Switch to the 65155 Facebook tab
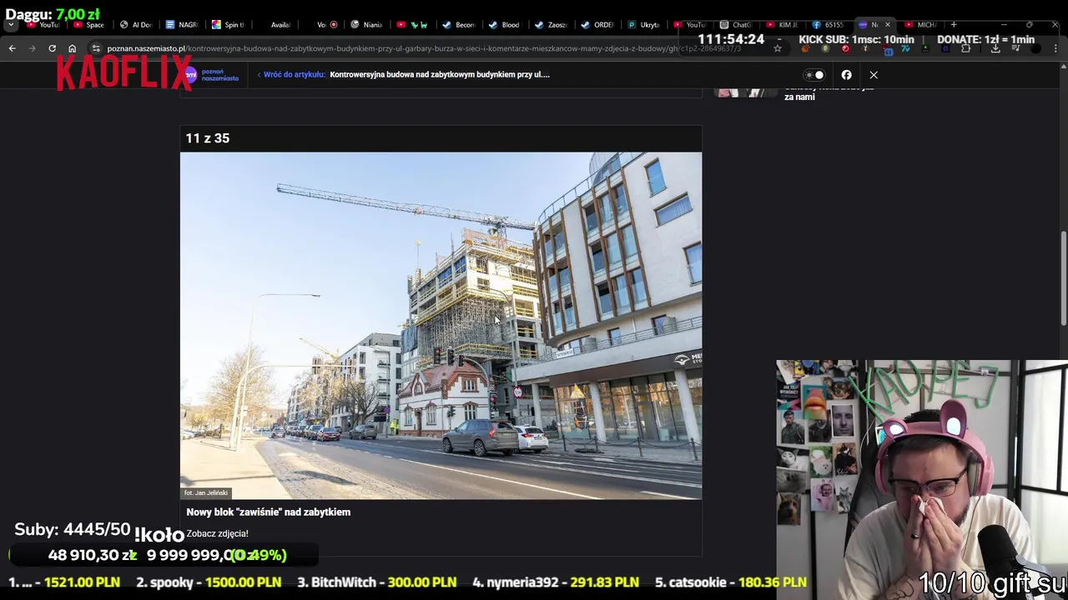The width and height of the screenshot is (1068, 600). pyautogui.click(x=828, y=25)
